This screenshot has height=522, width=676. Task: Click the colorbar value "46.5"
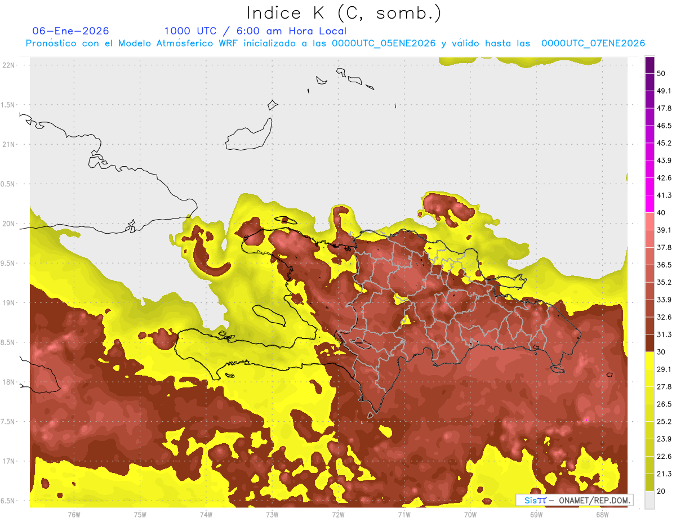click(665, 126)
